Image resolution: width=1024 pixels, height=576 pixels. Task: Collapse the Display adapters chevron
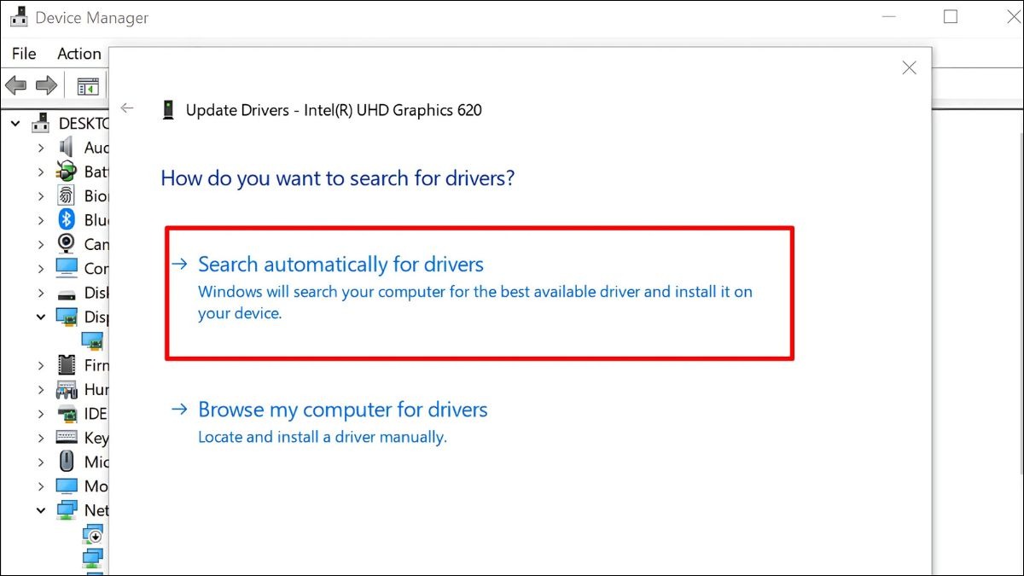click(41, 317)
